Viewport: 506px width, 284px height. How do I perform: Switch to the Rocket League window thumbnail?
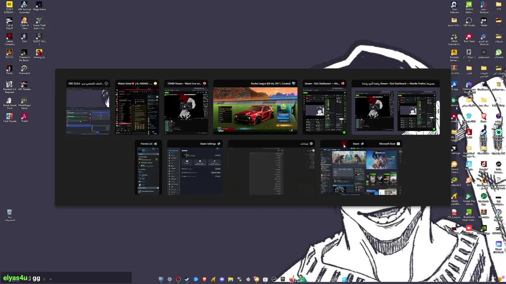click(255, 108)
